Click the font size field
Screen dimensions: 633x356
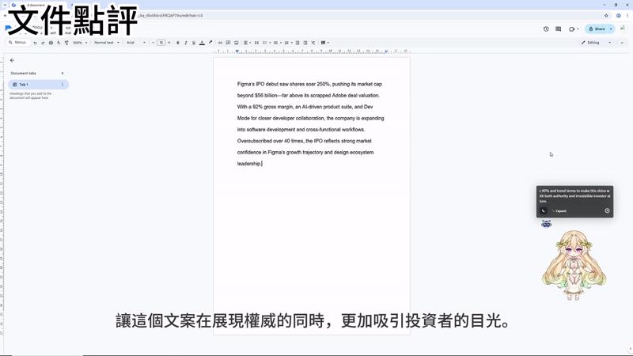[x=161, y=43]
